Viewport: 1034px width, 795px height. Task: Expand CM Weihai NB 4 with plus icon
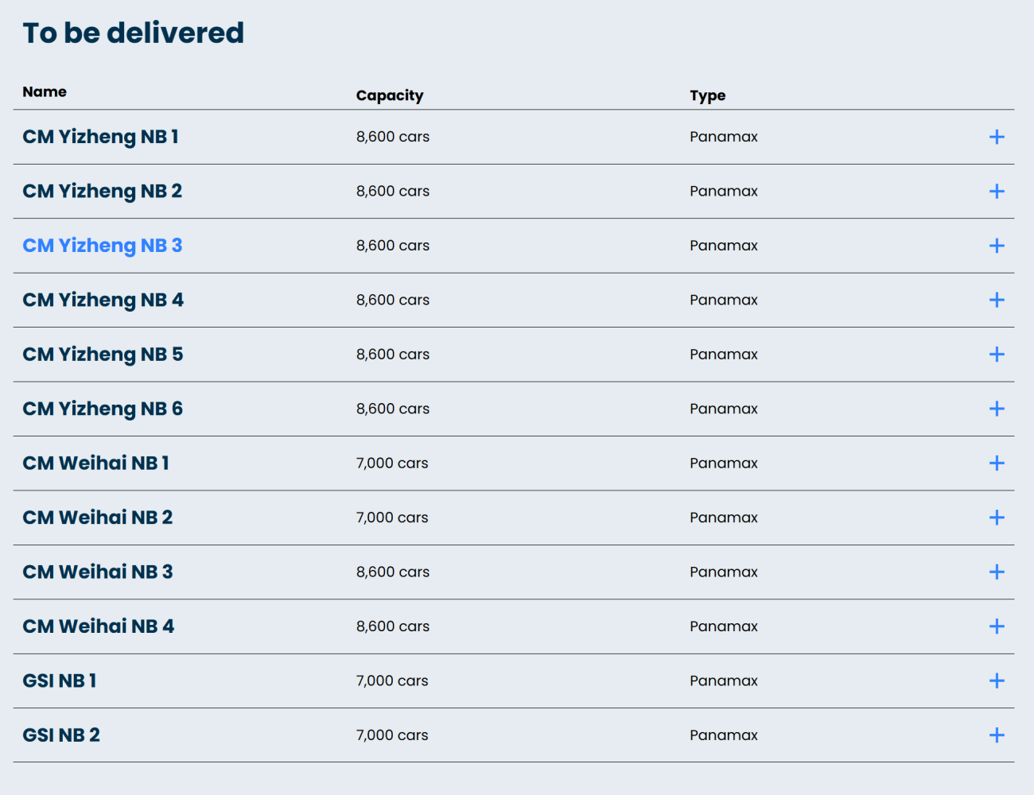point(997,626)
